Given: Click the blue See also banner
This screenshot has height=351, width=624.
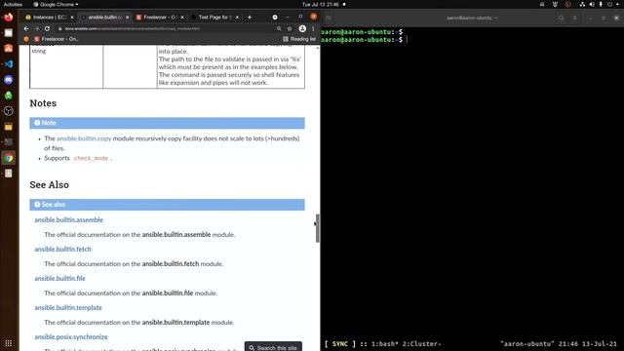Looking at the screenshot, I should pos(167,205).
